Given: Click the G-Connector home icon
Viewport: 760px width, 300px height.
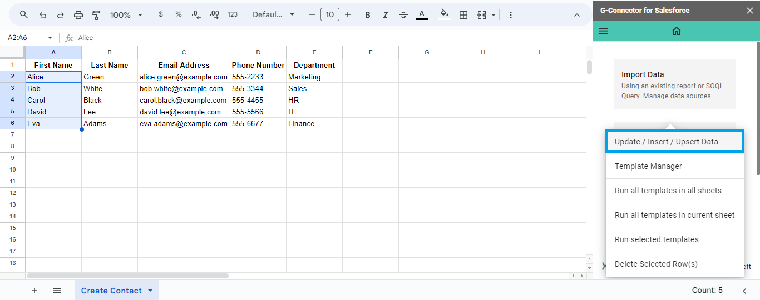Looking at the screenshot, I should [x=676, y=31].
